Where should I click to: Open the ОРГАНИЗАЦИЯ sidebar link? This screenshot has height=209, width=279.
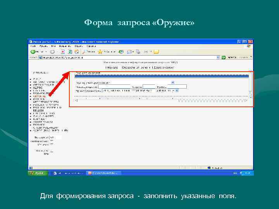(x=43, y=85)
